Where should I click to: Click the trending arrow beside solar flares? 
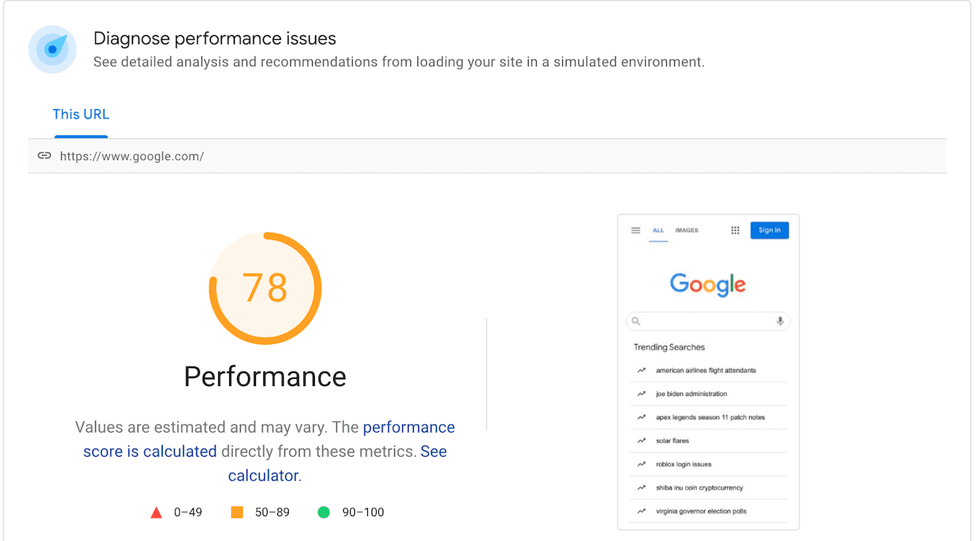642,441
